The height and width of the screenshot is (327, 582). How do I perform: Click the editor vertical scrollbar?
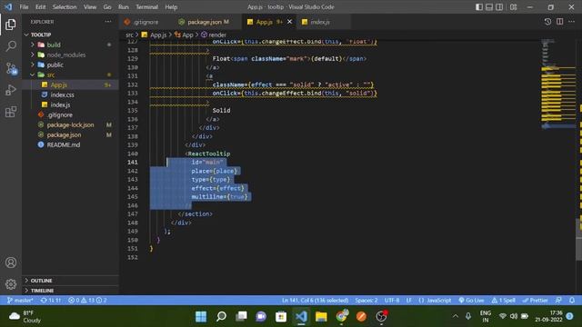tap(579, 240)
